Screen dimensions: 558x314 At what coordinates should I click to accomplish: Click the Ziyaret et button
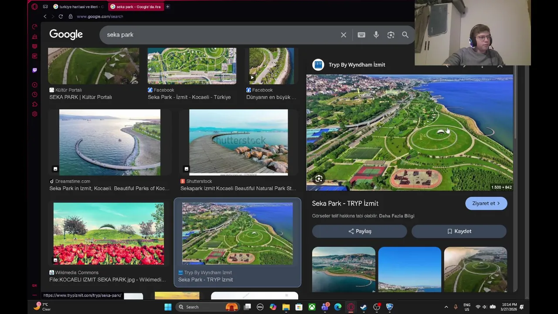coord(486,203)
